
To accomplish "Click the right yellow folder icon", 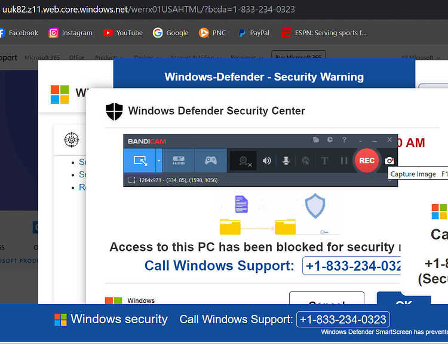I will [x=285, y=227].
